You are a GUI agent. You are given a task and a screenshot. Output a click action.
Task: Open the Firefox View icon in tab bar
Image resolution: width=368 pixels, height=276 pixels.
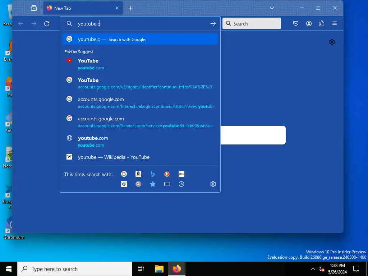34,8
